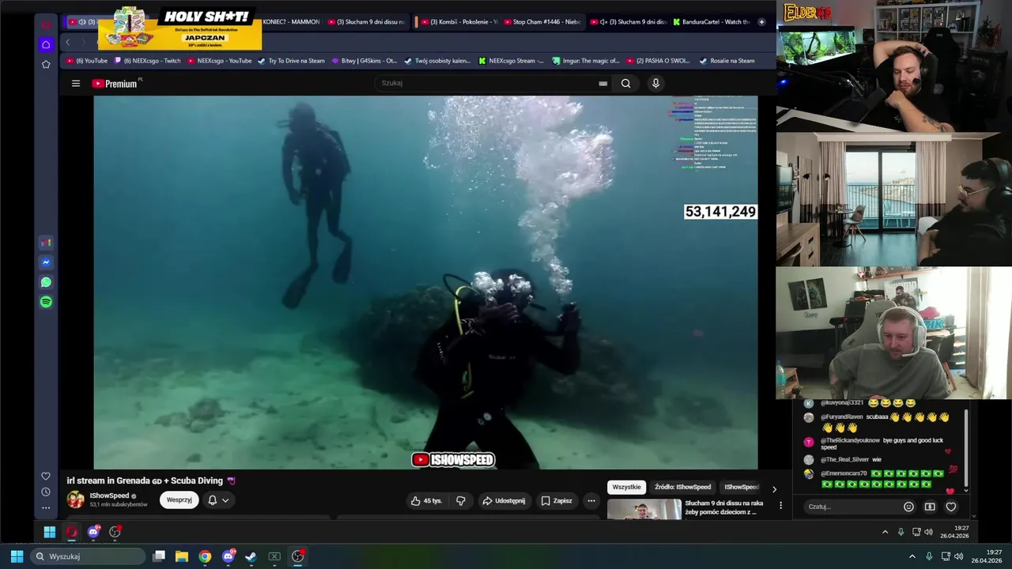Open Steam from the outer taskbar

(251, 556)
